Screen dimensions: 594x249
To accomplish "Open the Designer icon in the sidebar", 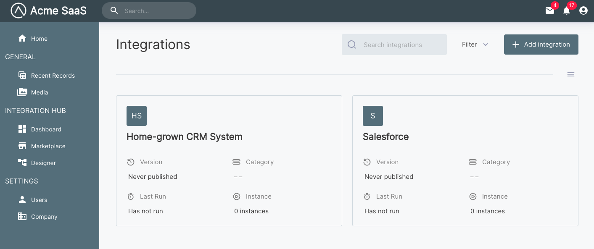I will pos(22,163).
